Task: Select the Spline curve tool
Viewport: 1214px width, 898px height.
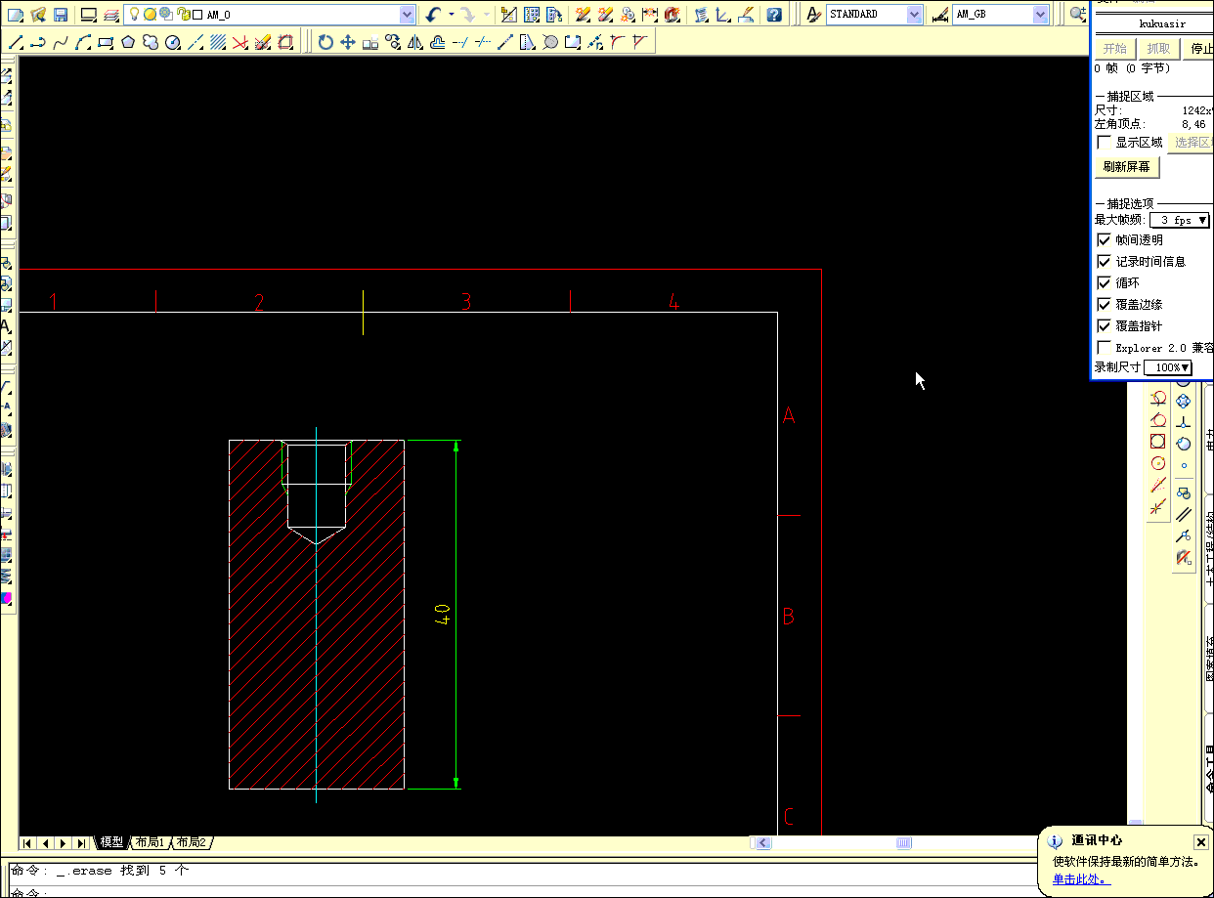Action: point(61,42)
